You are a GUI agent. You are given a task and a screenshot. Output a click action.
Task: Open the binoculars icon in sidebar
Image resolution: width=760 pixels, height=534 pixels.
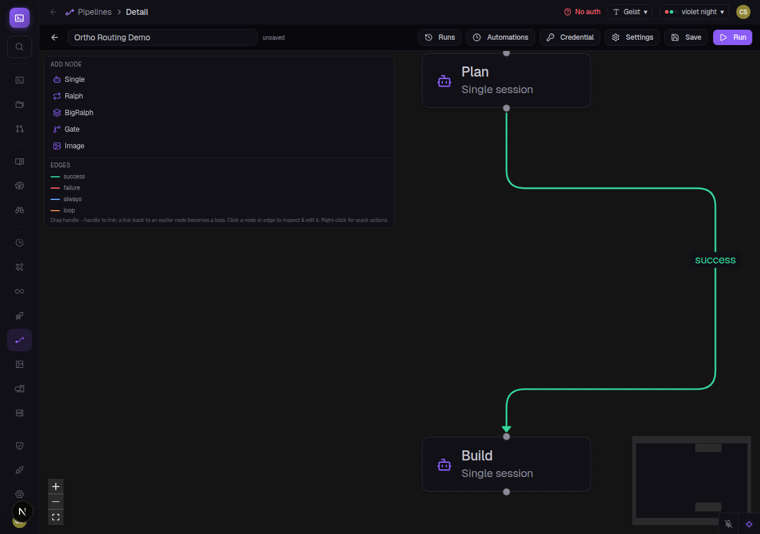coord(20,210)
